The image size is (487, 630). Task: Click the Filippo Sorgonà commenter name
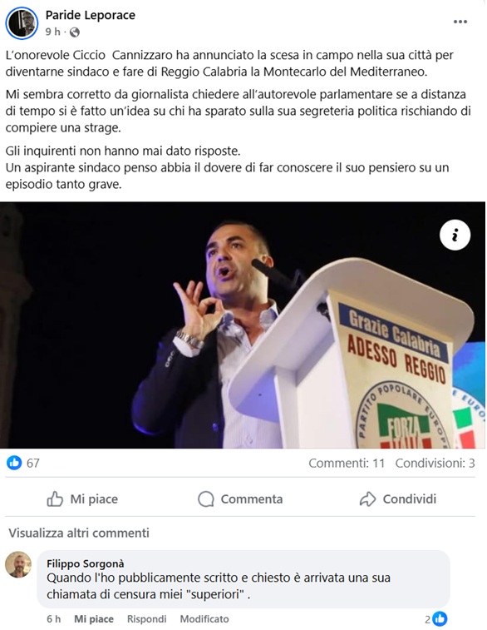pos(86,563)
